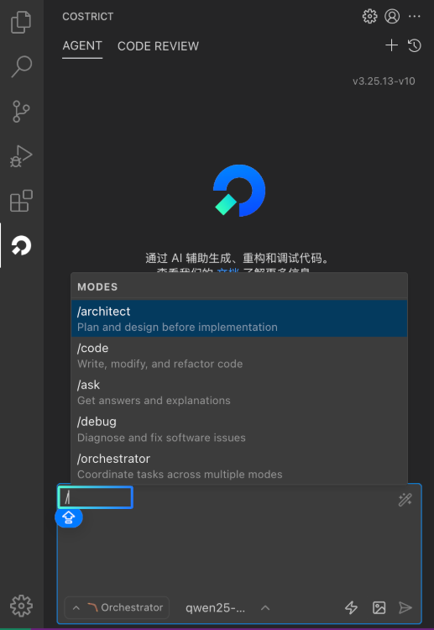Open the Run and Debug view
The height and width of the screenshot is (630, 434).
pyautogui.click(x=21, y=156)
